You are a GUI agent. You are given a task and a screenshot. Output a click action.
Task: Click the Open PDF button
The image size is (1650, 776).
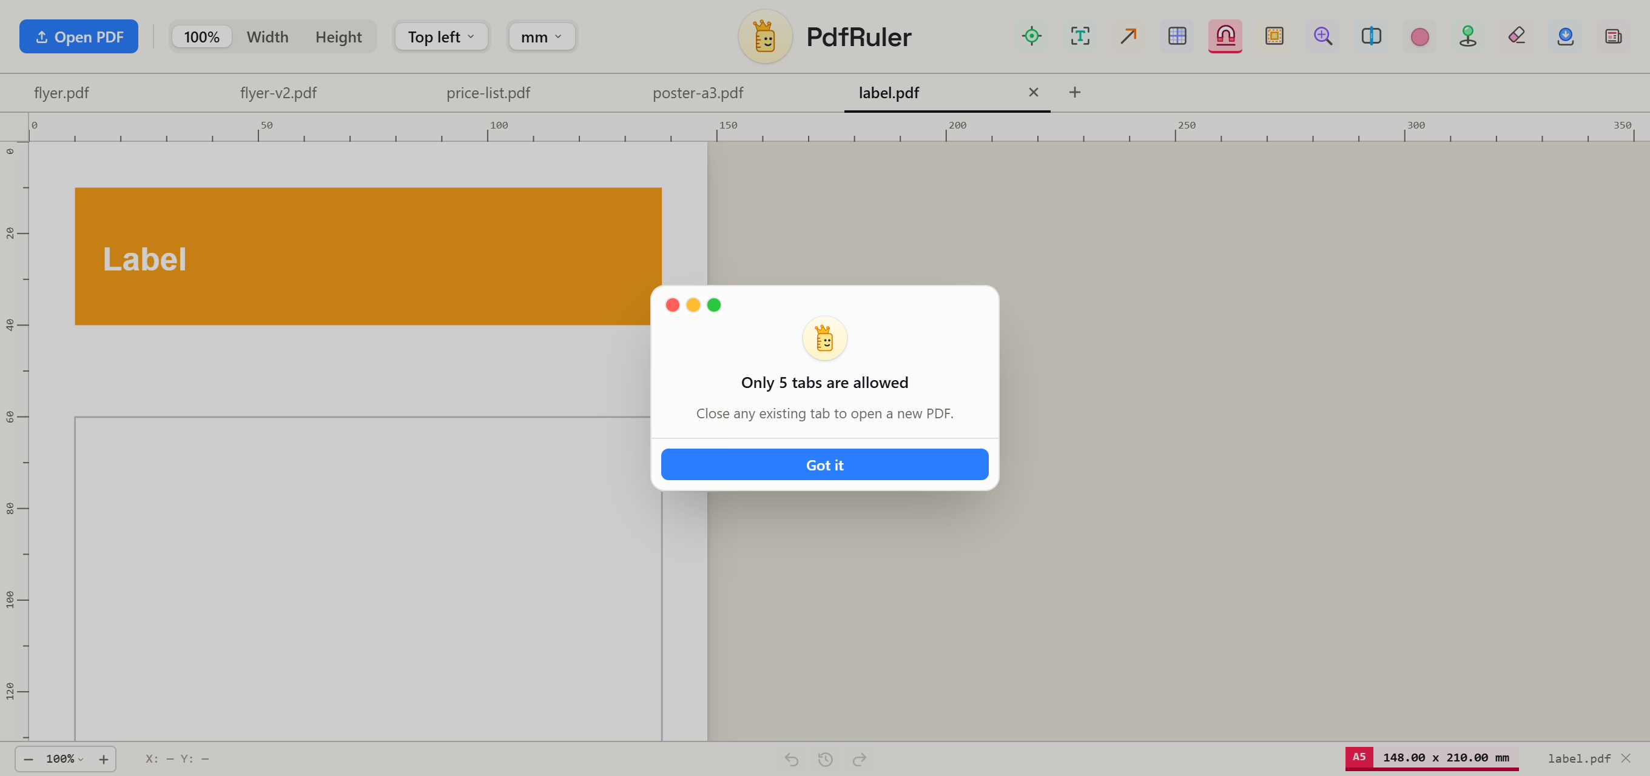[79, 36]
